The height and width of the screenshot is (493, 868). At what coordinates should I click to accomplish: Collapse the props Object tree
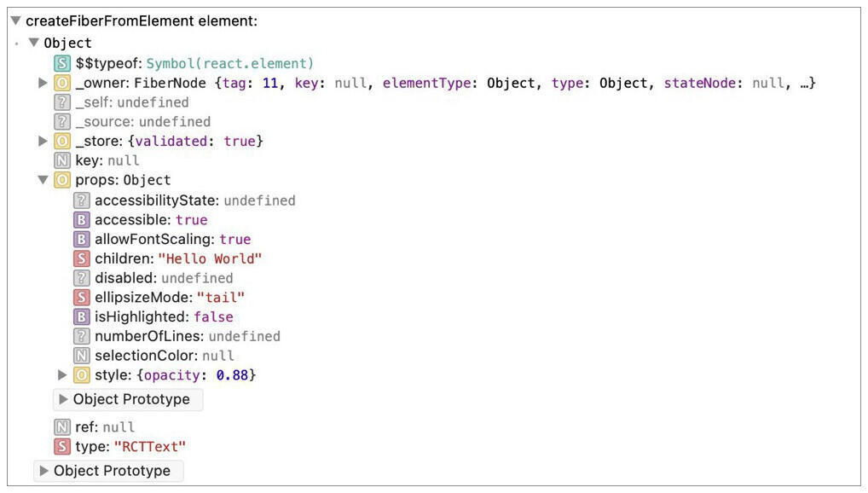(43, 180)
